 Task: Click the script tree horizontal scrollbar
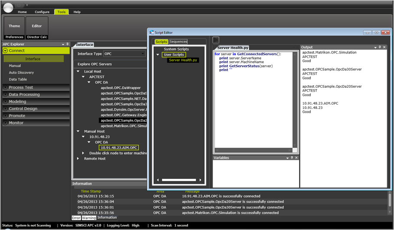click(179, 180)
